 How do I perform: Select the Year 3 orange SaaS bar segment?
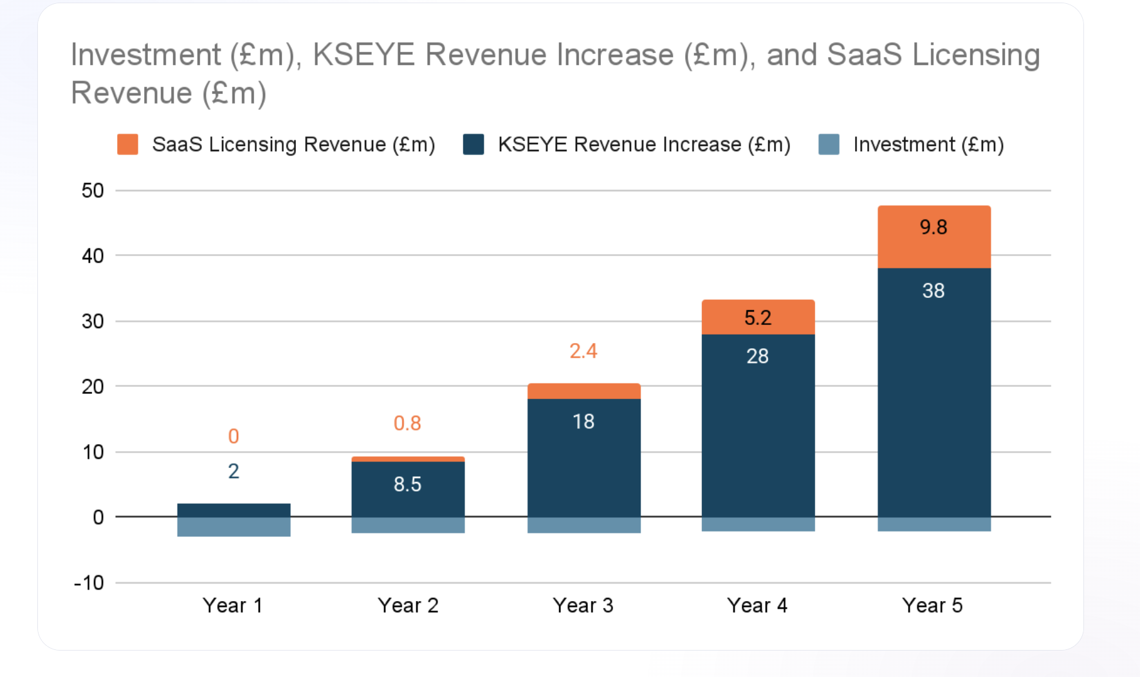pyautogui.click(x=584, y=391)
